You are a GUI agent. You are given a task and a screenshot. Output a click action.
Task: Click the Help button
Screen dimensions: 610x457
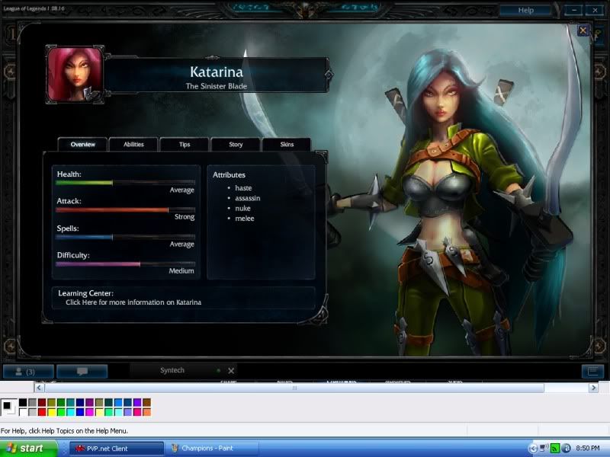pyautogui.click(x=525, y=11)
